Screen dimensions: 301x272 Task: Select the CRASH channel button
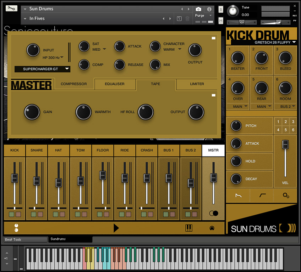pyautogui.click(x=147, y=151)
